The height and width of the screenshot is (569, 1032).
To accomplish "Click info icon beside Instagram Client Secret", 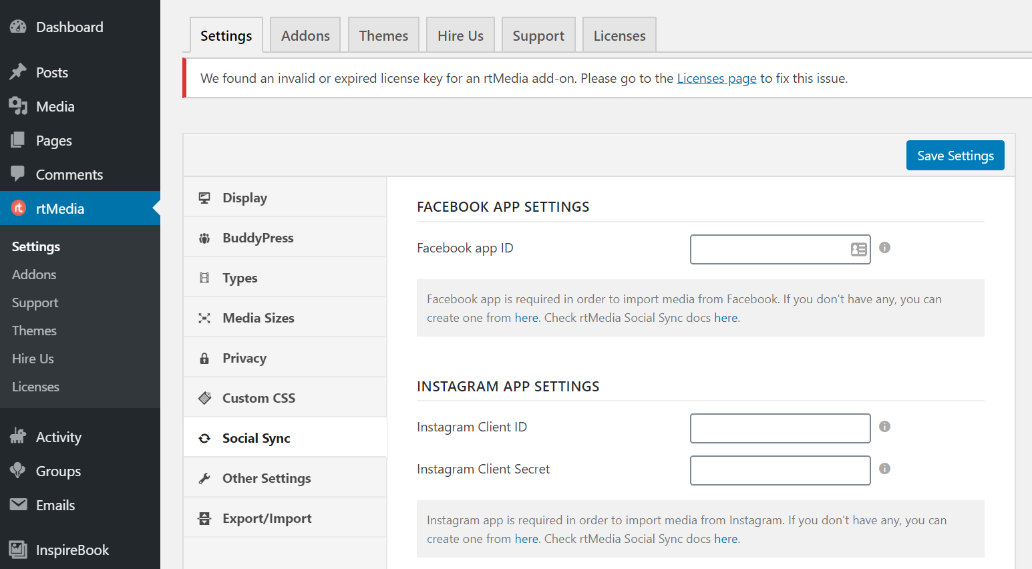I will coord(884,469).
